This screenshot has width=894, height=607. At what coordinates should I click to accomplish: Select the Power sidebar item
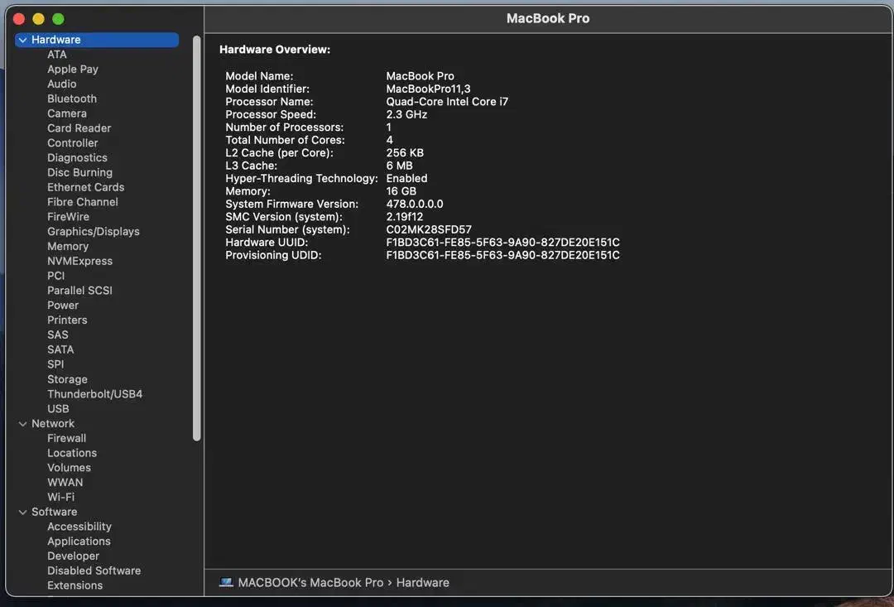pyautogui.click(x=63, y=306)
